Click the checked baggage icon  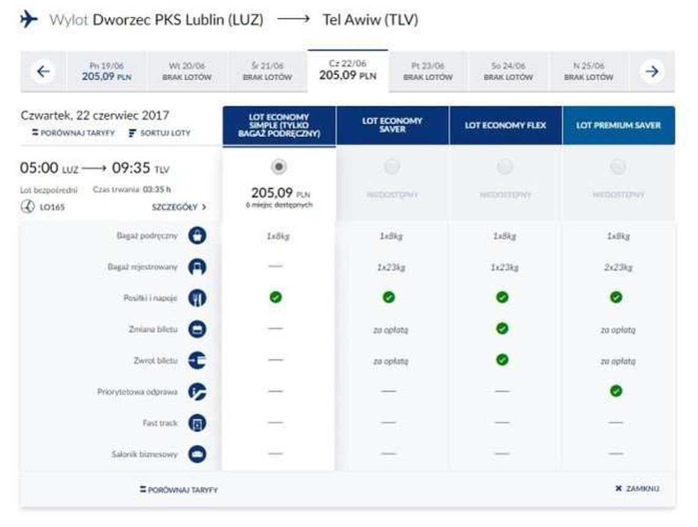[197, 267]
